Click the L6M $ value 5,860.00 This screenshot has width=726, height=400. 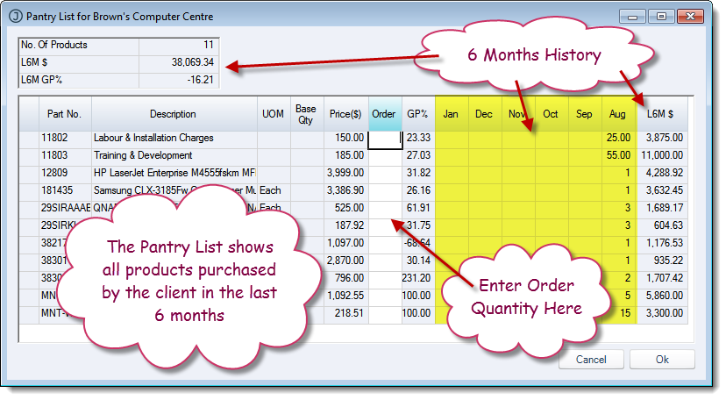click(x=665, y=296)
